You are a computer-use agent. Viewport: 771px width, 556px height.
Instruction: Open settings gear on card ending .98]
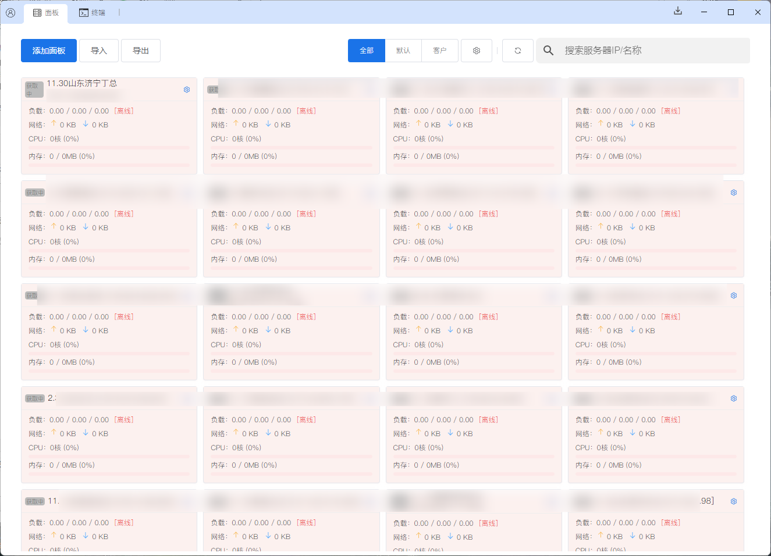tap(734, 501)
